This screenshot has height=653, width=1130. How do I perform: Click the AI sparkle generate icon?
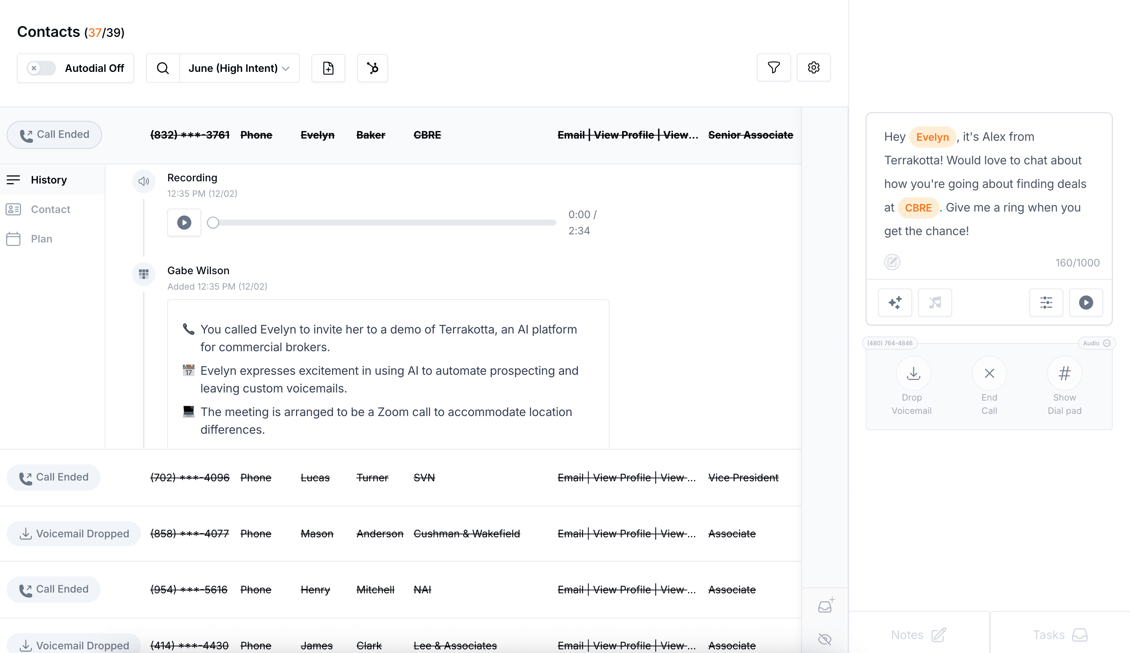click(x=895, y=302)
